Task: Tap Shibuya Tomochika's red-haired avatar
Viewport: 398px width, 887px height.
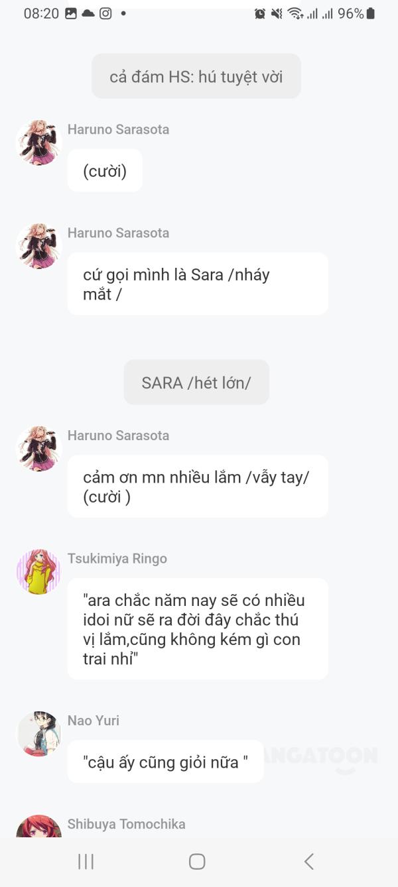Action: 38,827
